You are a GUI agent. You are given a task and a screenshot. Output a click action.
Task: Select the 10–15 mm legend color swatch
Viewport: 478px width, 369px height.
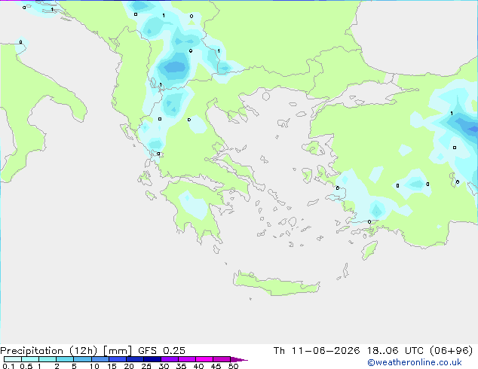[x=100, y=359]
